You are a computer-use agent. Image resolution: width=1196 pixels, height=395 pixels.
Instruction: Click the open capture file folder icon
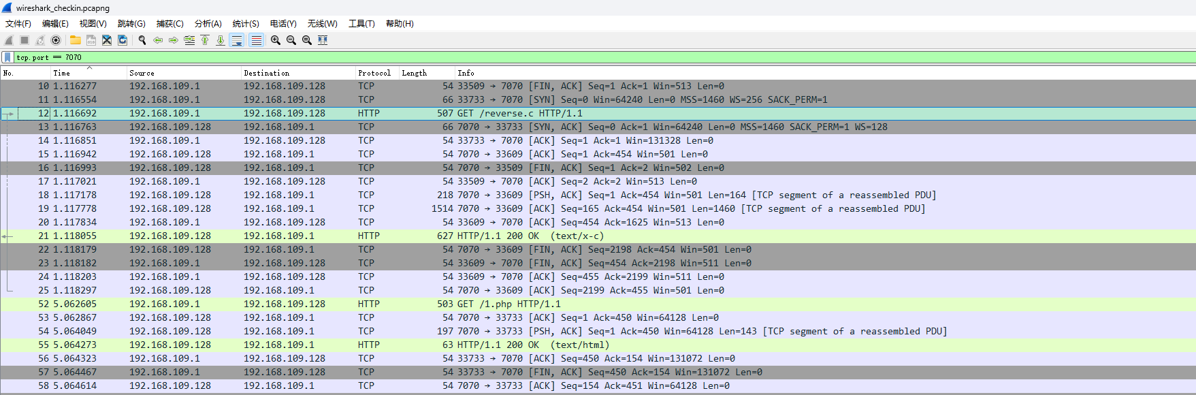tap(76, 40)
